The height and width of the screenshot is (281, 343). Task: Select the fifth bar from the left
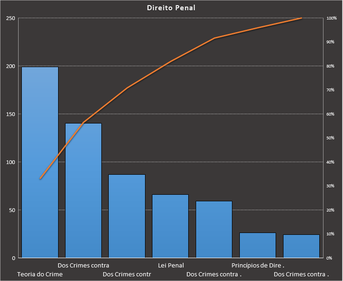click(x=214, y=229)
